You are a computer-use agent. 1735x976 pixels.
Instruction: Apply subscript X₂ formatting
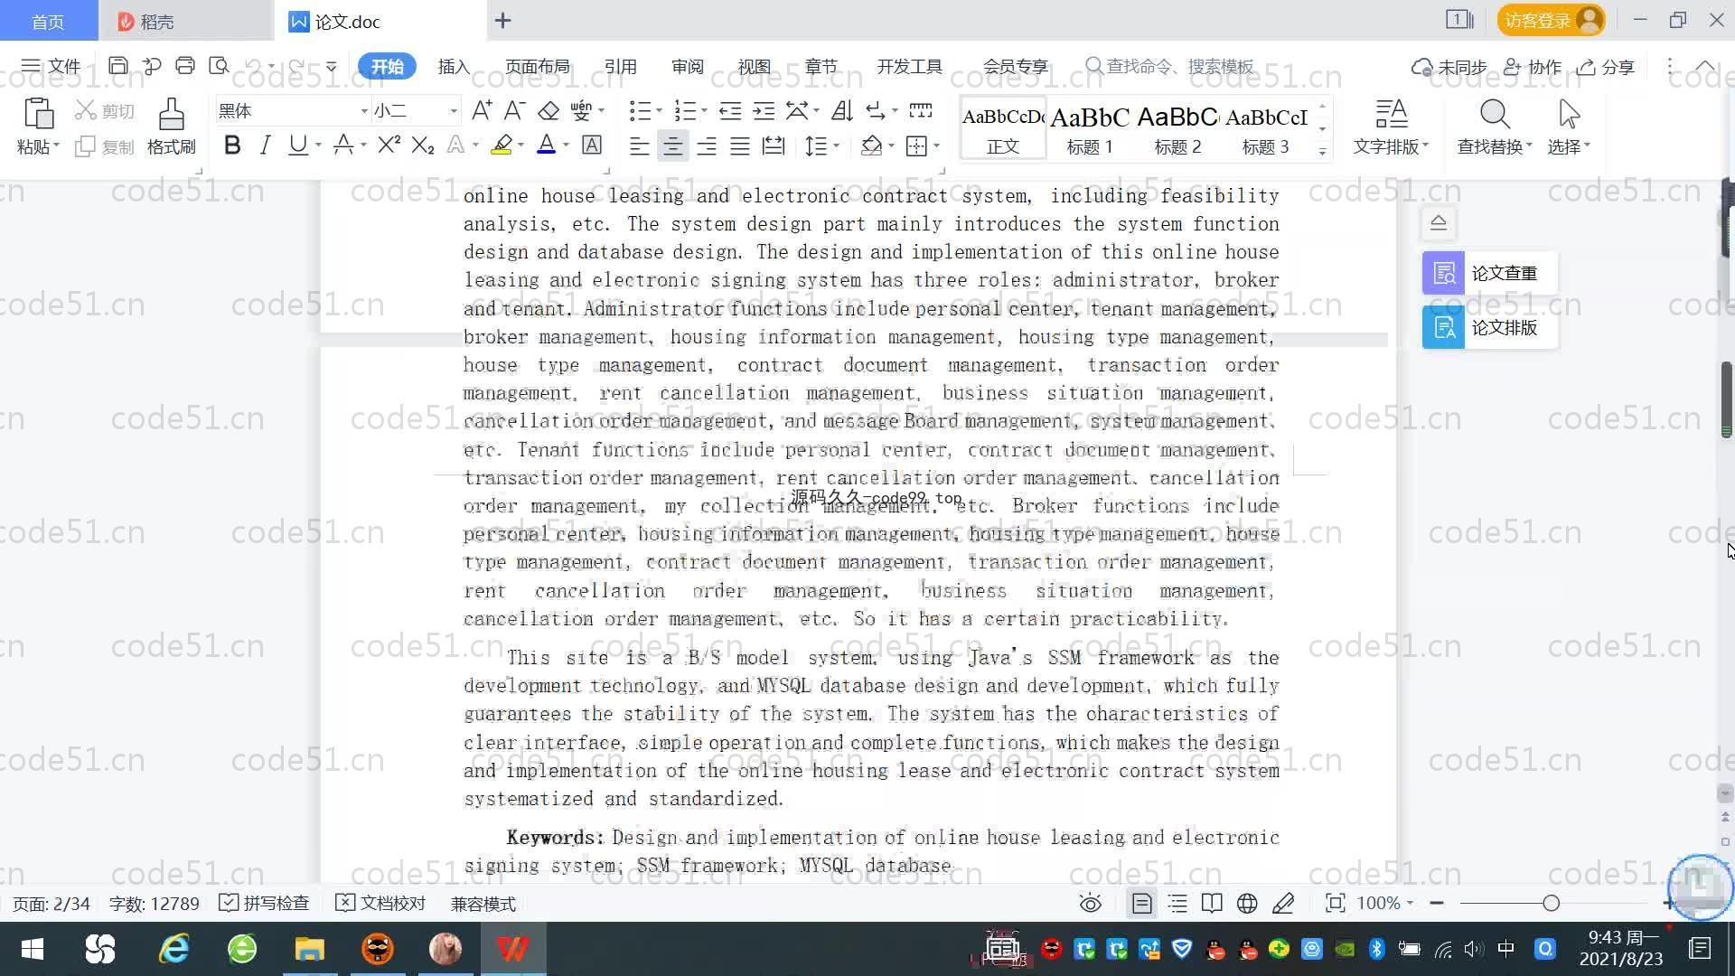coord(423,145)
